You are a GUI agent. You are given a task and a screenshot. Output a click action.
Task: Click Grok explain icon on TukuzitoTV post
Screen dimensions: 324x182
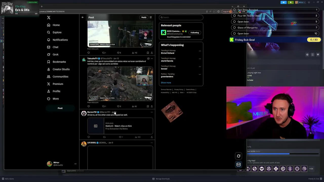[148, 59]
